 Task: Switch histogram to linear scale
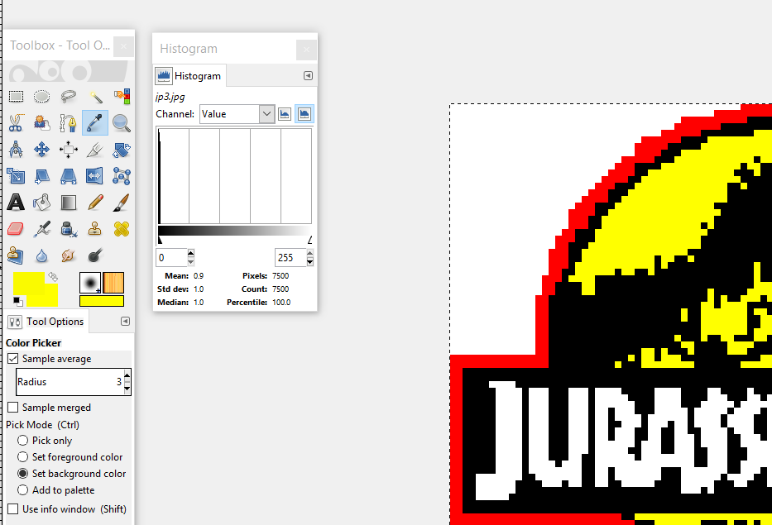(285, 114)
